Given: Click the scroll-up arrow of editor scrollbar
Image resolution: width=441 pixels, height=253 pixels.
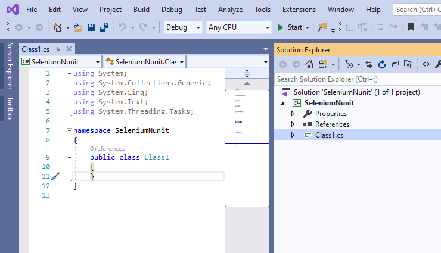Looking at the screenshot, I should [247, 83].
